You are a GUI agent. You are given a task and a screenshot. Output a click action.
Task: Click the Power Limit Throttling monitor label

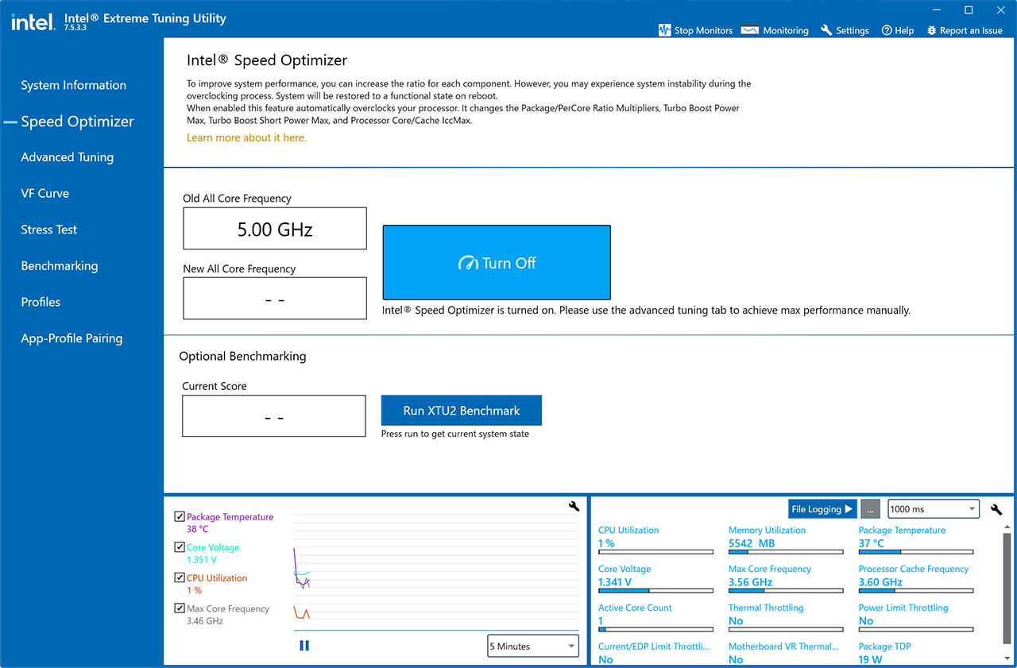click(x=903, y=608)
